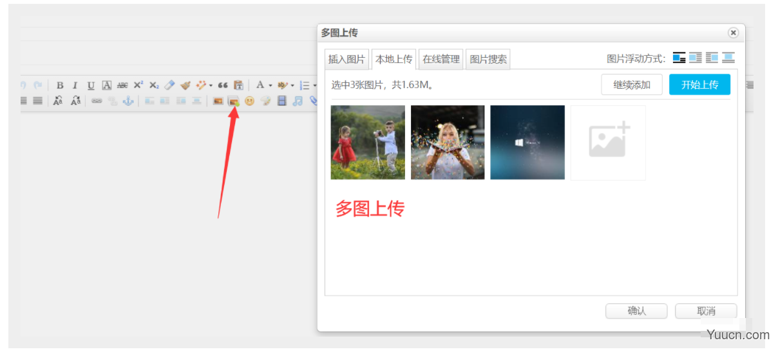
Task: Toggle underline formatting
Action: pos(91,85)
